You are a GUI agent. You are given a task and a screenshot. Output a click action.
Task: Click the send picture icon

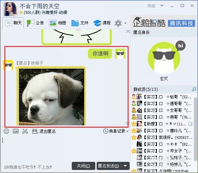point(15,131)
